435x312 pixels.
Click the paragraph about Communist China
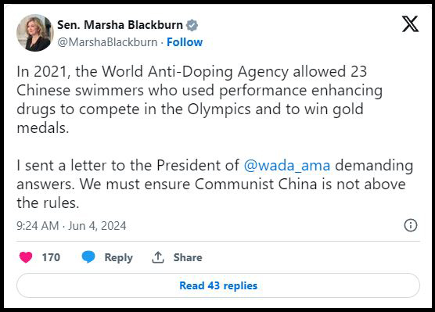click(x=215, y=184)
